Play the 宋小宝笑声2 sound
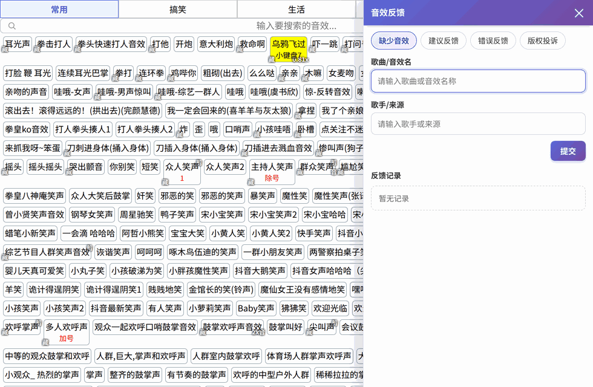This screenshot has height=387, width=593. tap(274, 215)
